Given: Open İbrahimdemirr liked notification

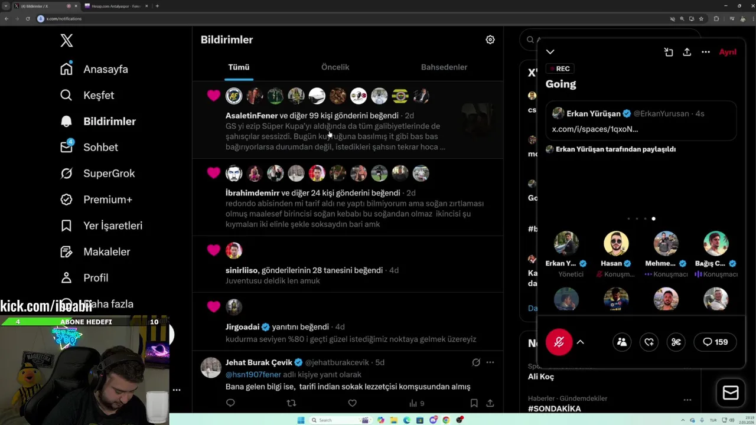Looking at the screenshot, I should pyautogui.click(x=347, y=197).
